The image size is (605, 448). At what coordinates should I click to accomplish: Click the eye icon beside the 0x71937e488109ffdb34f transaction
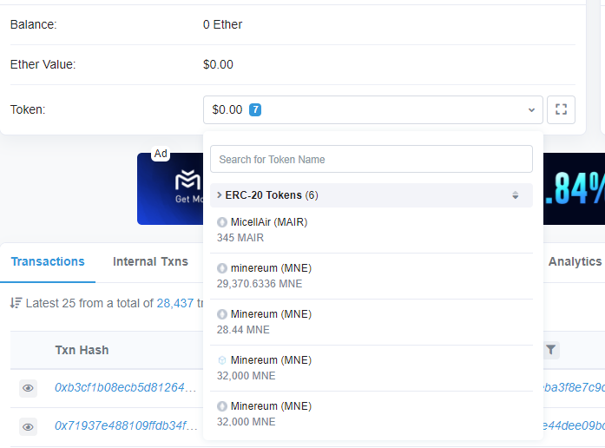pos(28,427)
